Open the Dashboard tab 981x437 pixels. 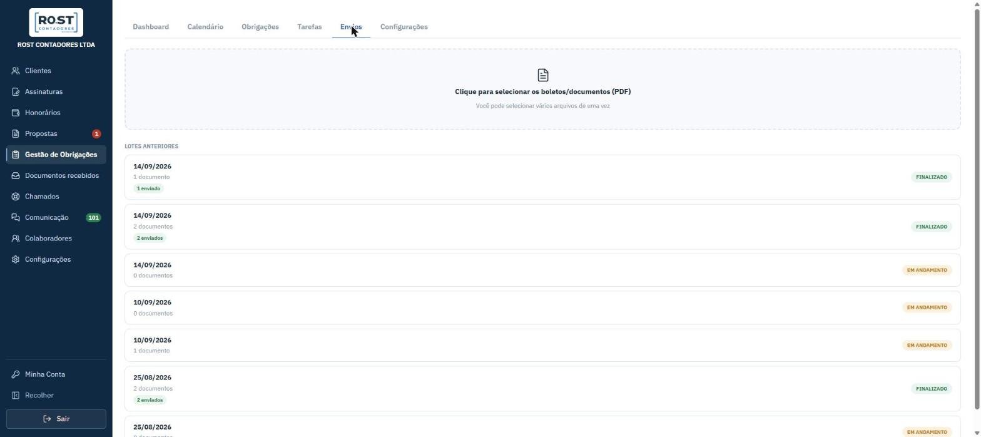click(151, 27)
